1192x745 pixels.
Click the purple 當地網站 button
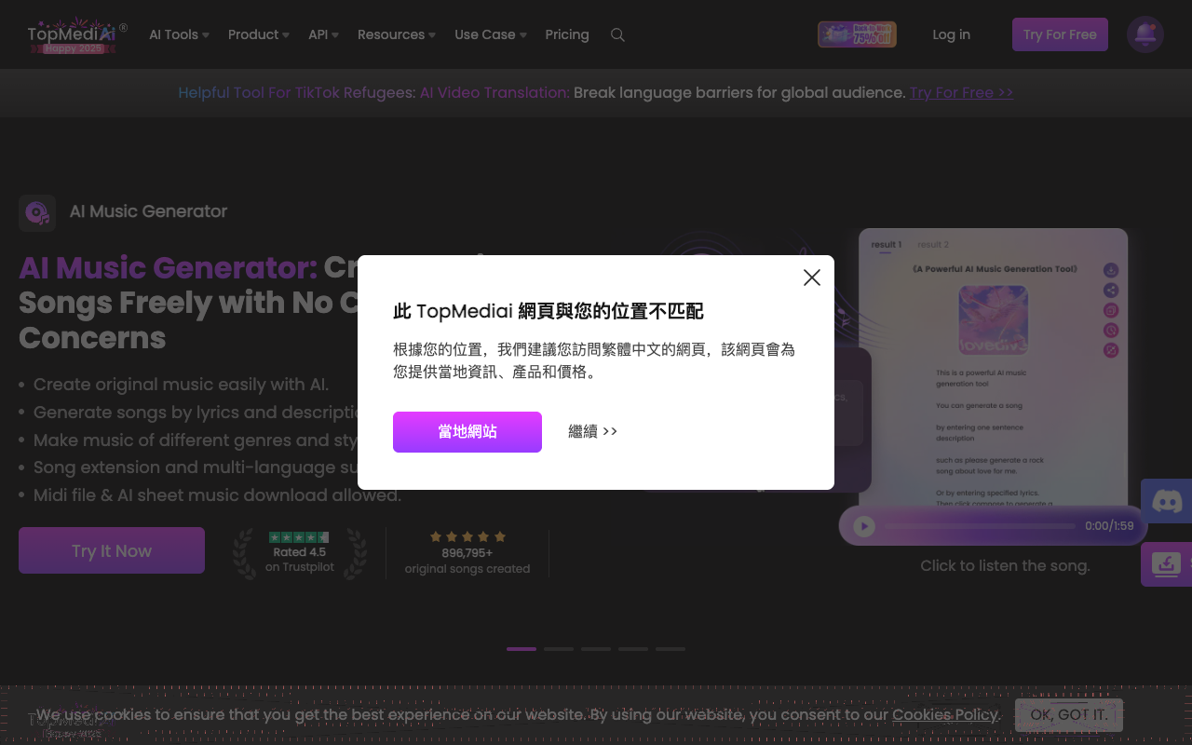point(467,432)
